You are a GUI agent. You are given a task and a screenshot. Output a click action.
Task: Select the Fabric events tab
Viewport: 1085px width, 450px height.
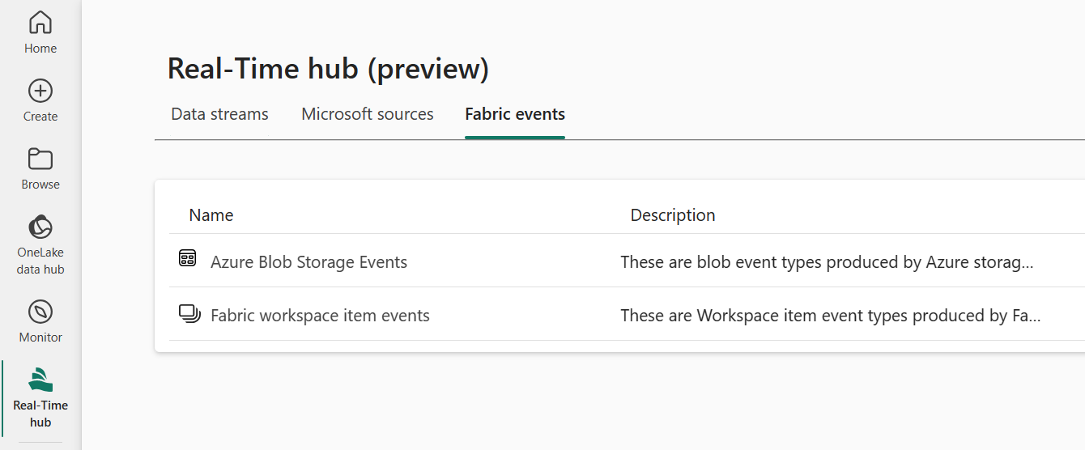515,114
